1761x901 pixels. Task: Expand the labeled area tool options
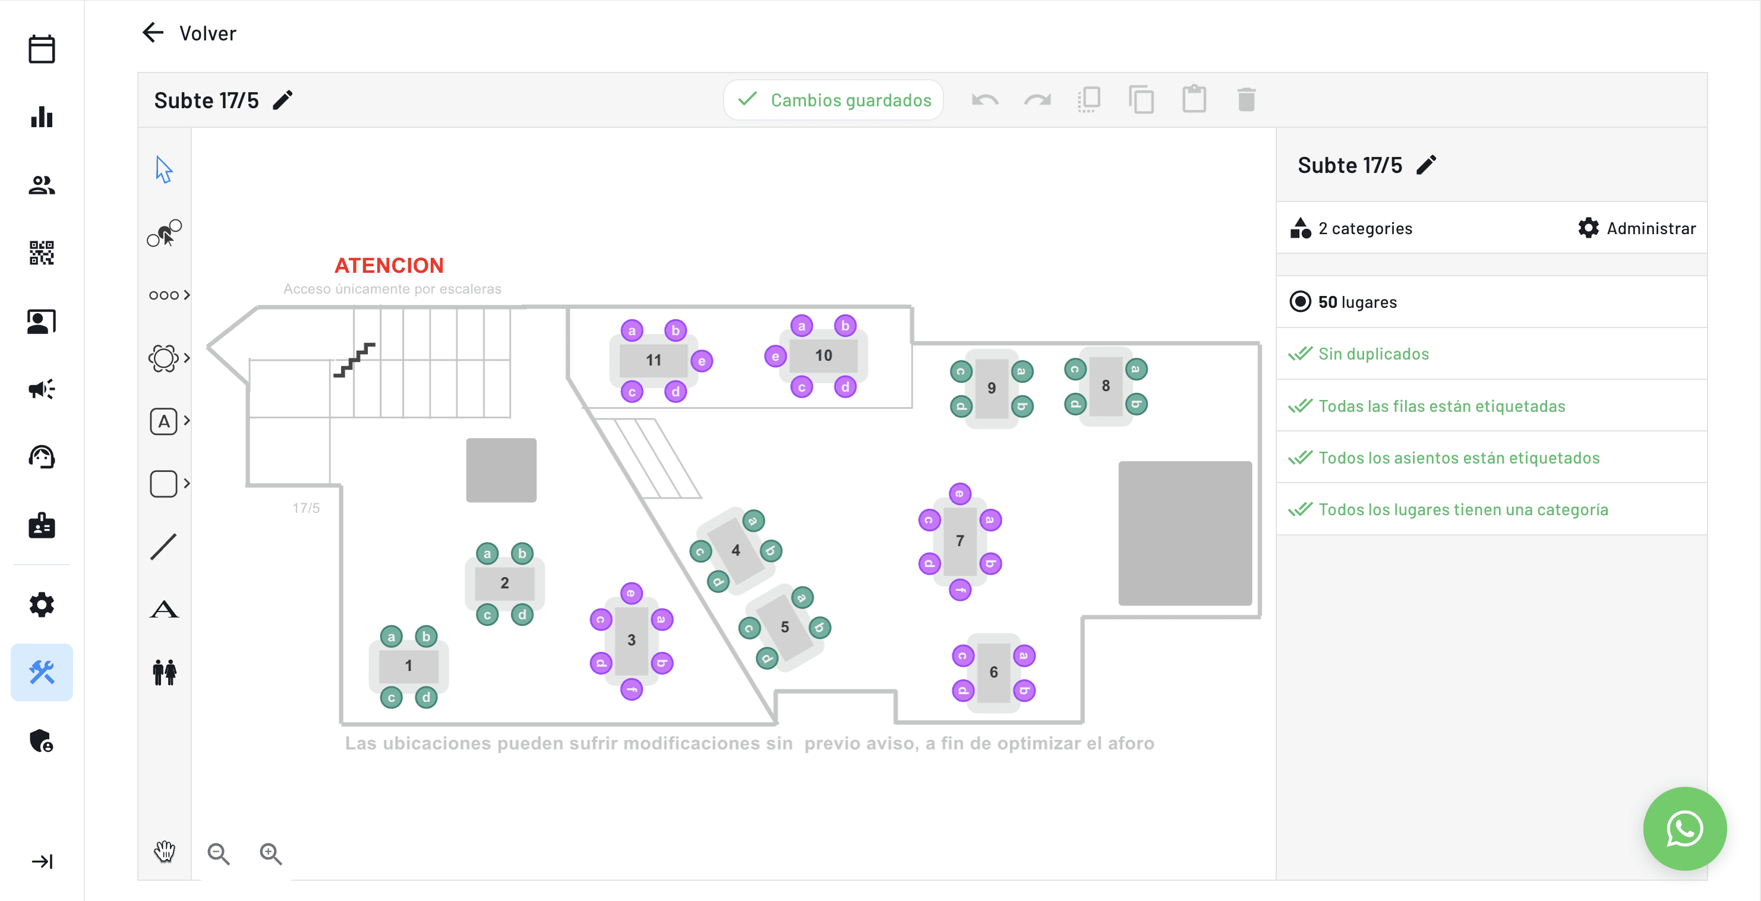point(186,421)
